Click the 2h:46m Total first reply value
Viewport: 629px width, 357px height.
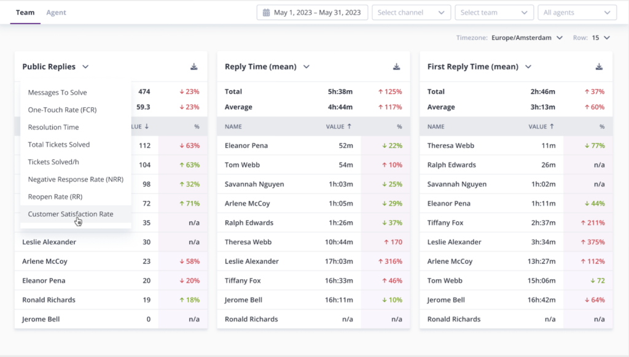[543, 91]
